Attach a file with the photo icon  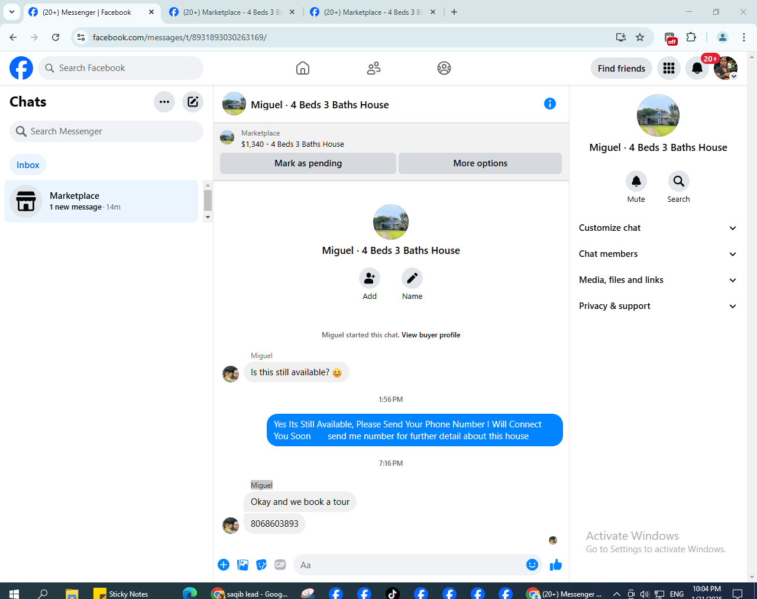pyautogui.click(x=242, y=565)
